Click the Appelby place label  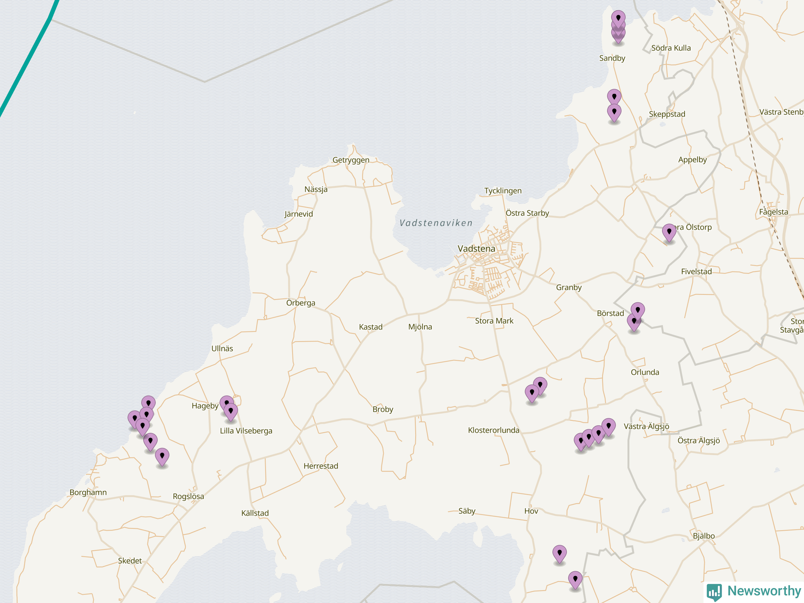pyautogui.click(x=693, y=160)
